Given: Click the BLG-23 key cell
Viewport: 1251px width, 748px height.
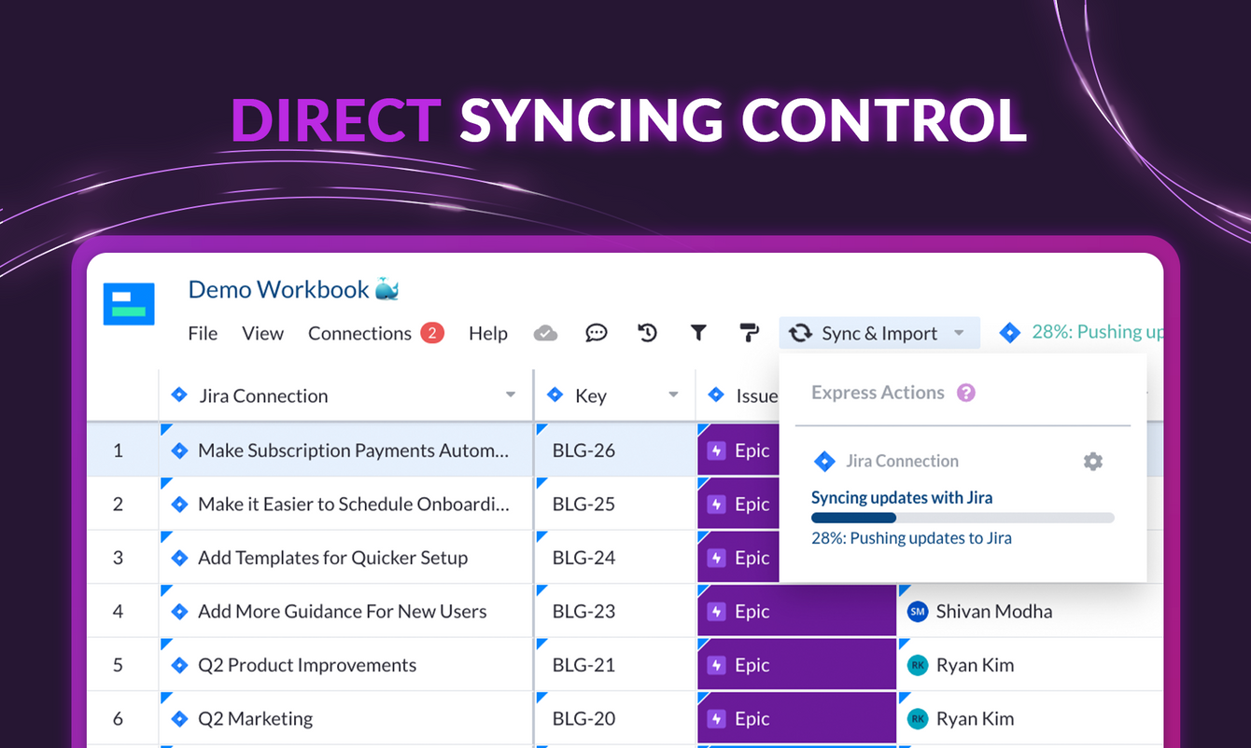Looking at the screenshot, I should pos(615,612).
